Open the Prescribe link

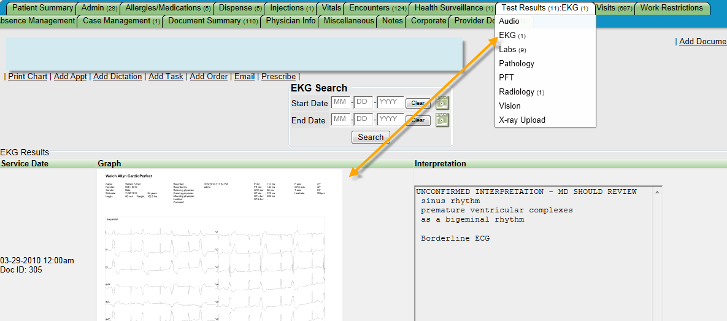pyautogui.click(x=279, y=77)
